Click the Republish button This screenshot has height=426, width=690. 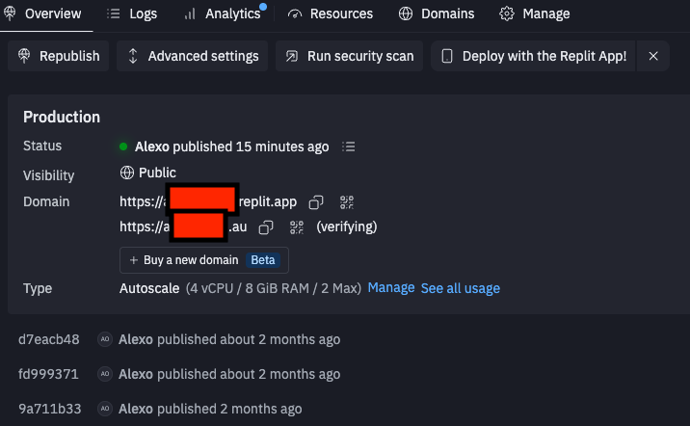(x=59, y=56)
